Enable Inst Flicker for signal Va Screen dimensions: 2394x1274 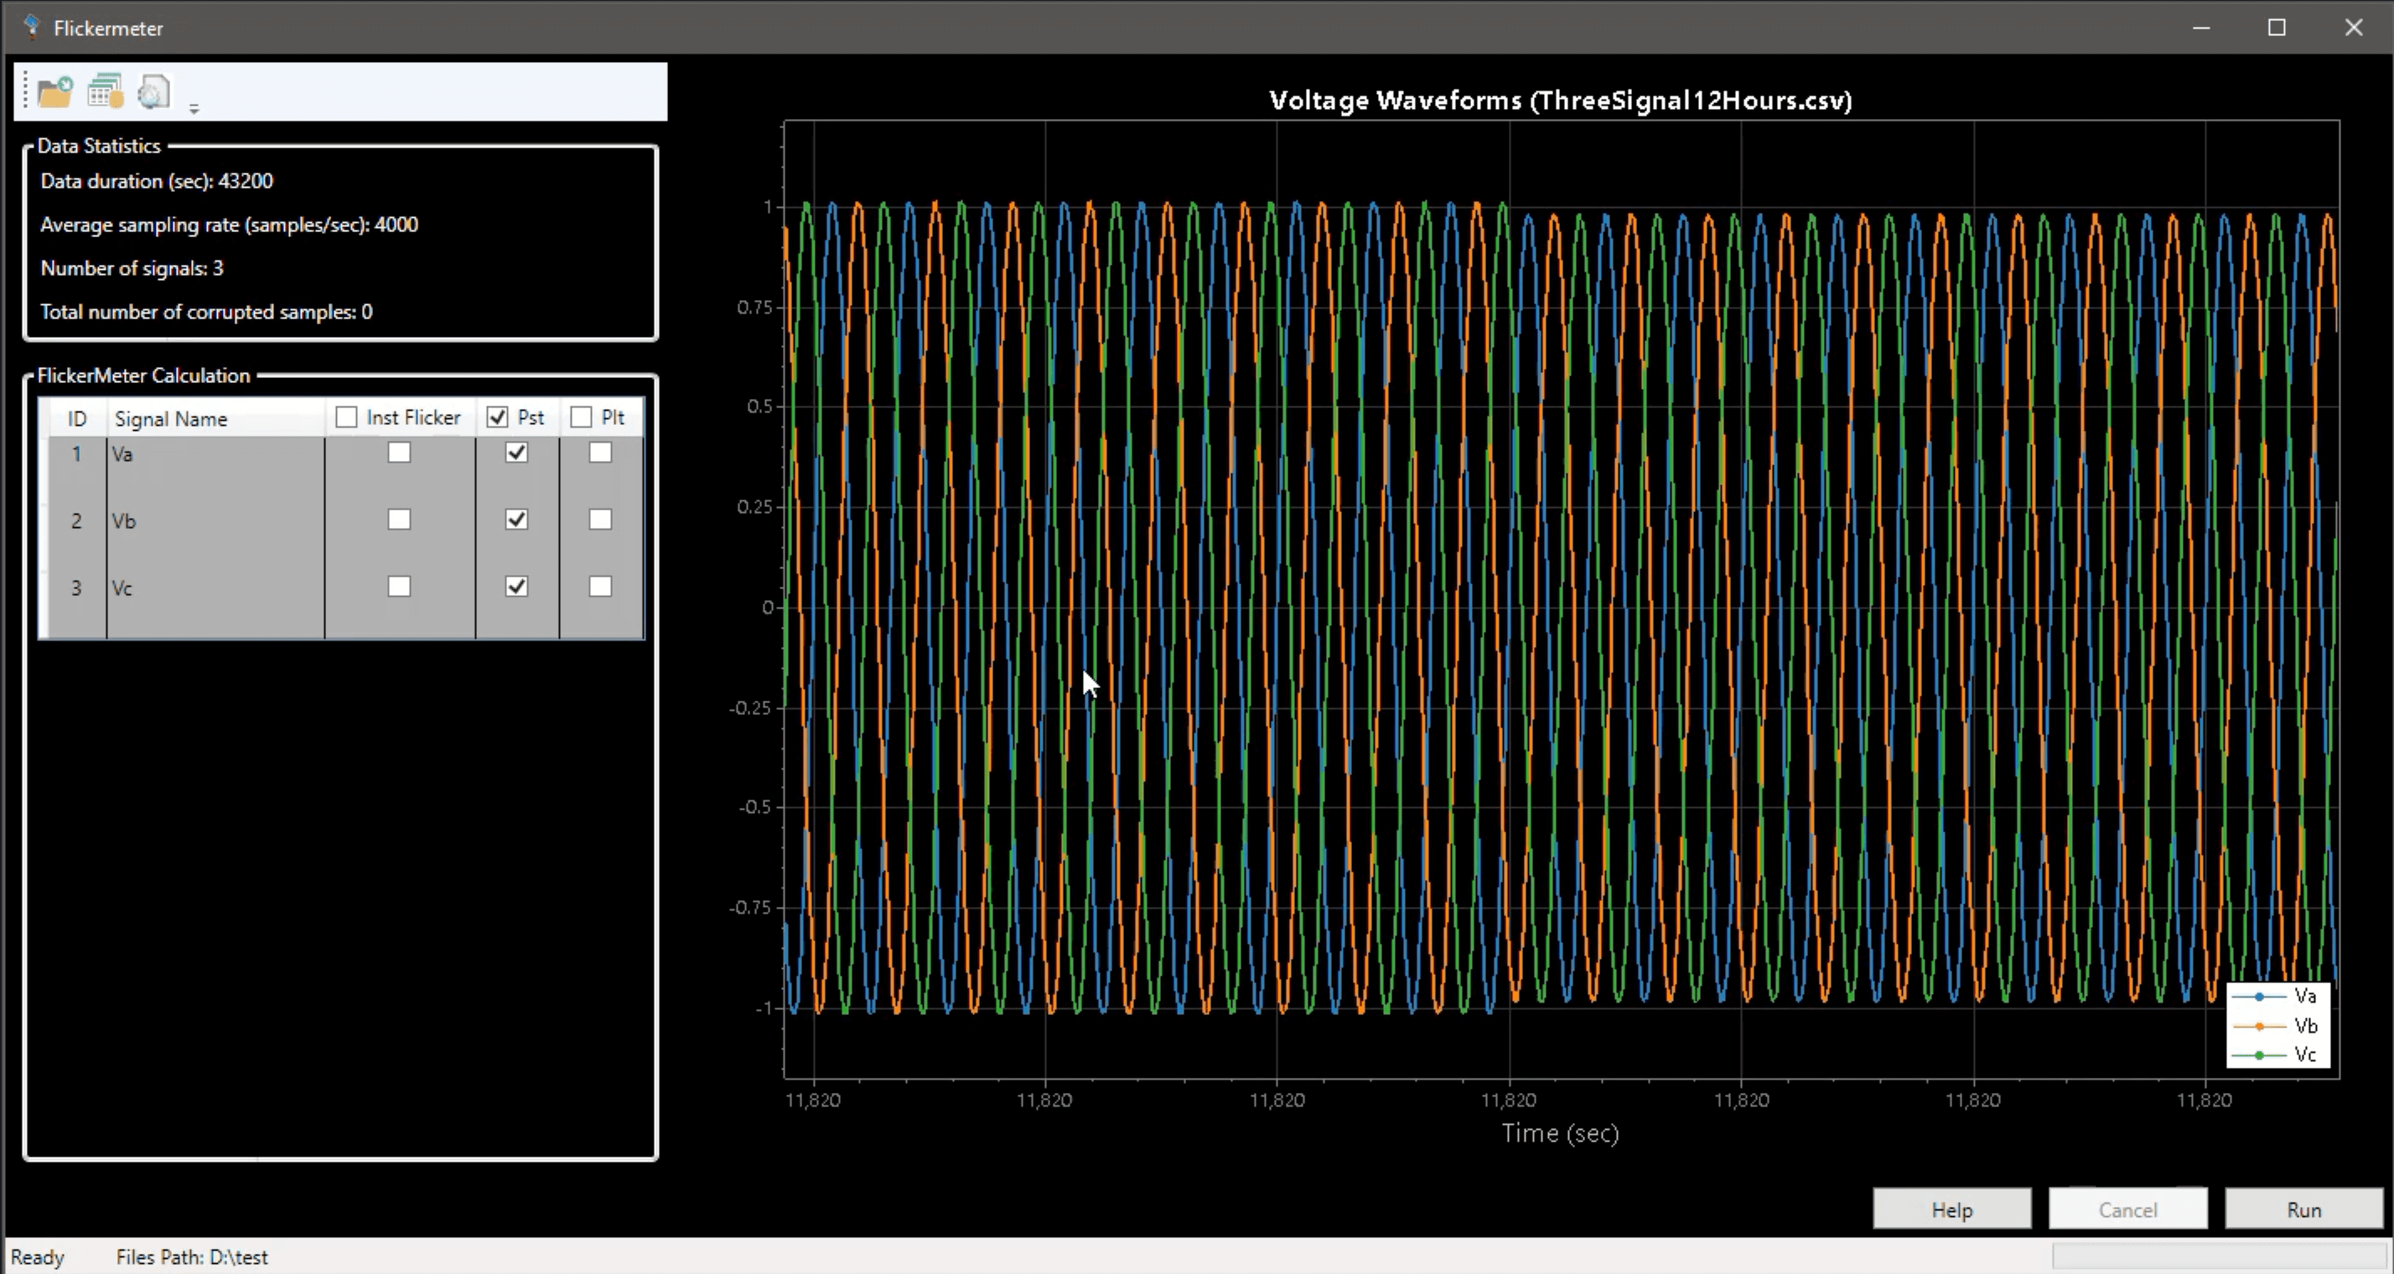click(x=400, y=453)
